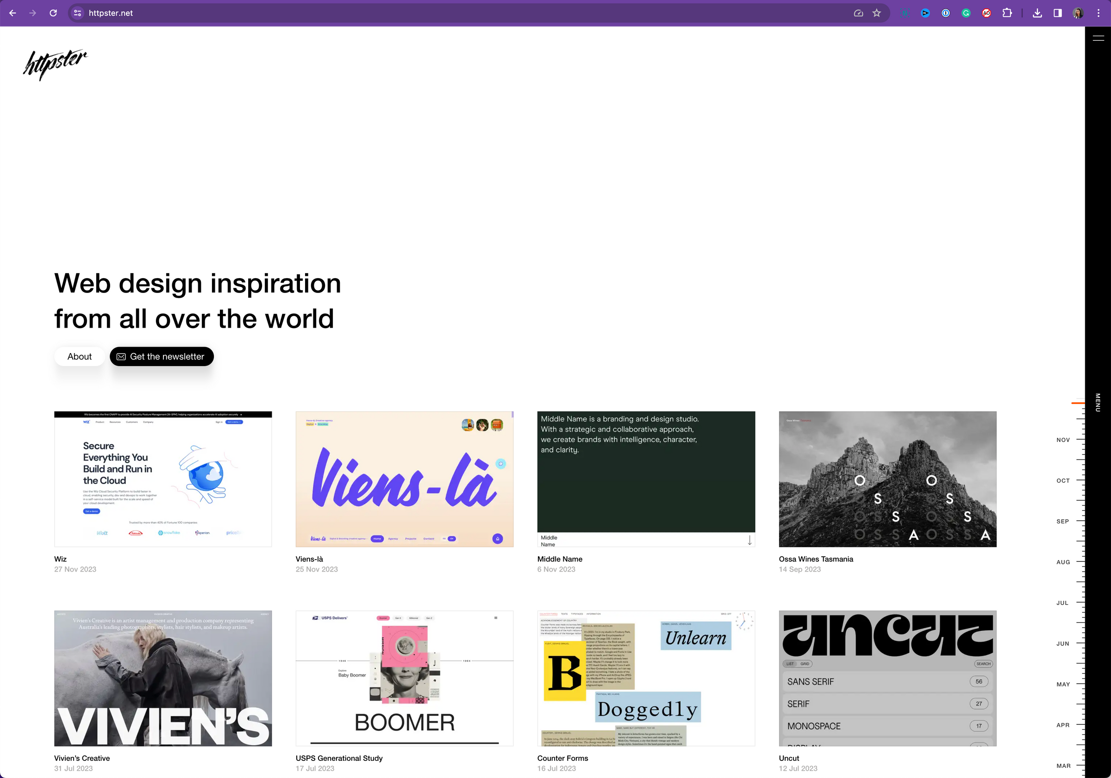Open the Notion web clipper extension

click(x=905, y=13)
